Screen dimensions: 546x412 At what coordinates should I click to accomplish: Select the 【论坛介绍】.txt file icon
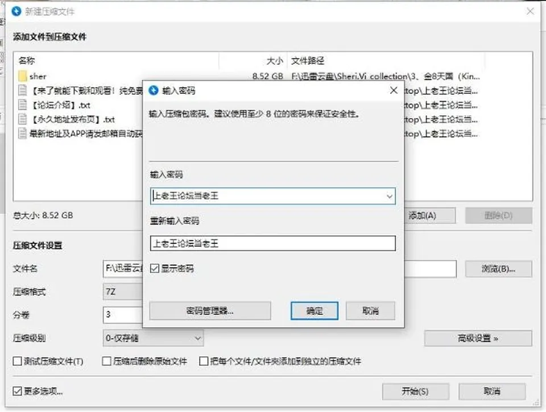click(23, 105)
